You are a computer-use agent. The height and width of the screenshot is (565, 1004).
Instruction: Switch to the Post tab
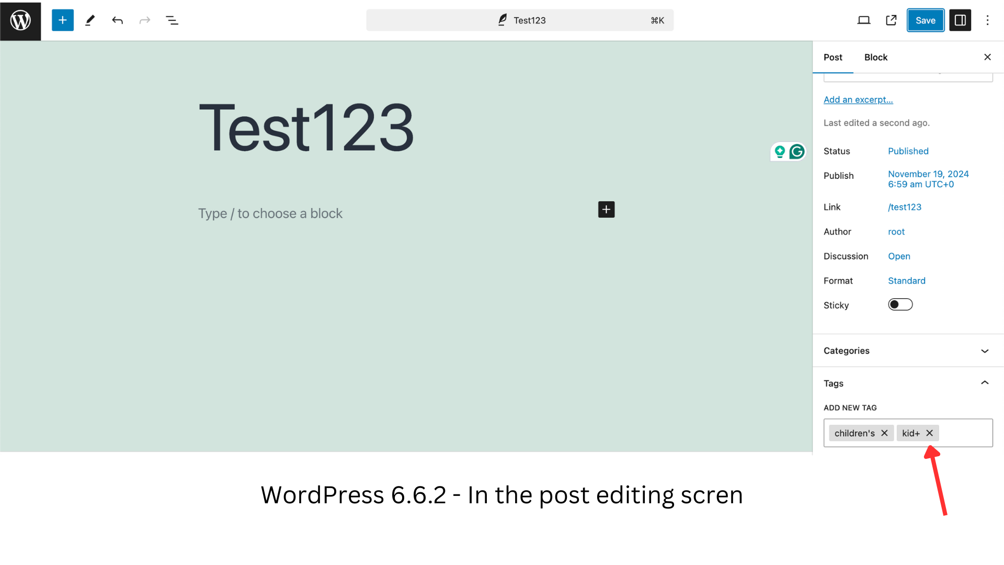pos(833,58)
